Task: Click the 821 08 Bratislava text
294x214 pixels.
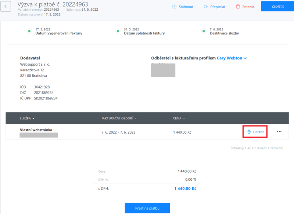Action: (x=33, y=76)
